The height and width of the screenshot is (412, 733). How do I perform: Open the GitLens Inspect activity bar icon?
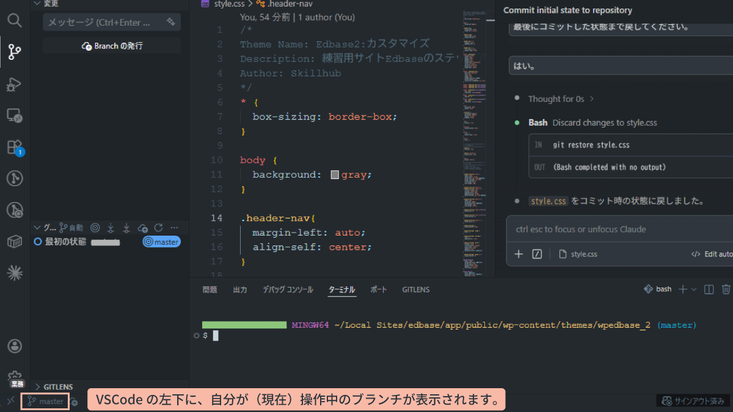pyautogui.click(x=15, y=211)
